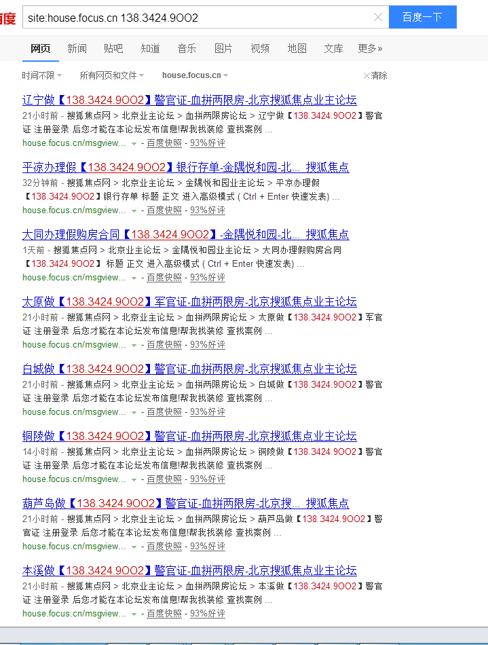488x645 pixels.
Task: Open the 太原做 军官证 result title
Action: click(x=189, y=301)
